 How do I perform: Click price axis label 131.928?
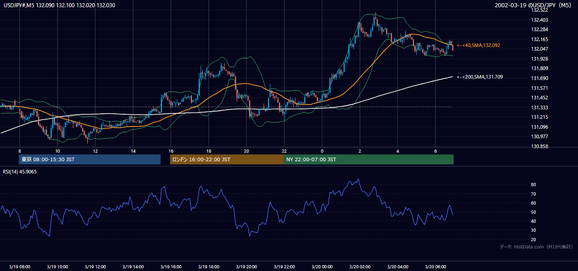(x=540, y=59)
